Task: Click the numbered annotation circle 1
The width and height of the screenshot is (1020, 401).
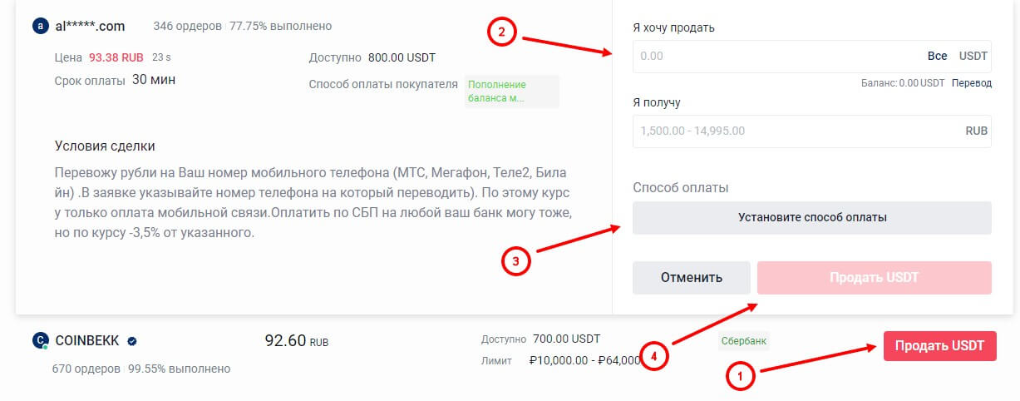Action: pyautogui.click(x=740, y=376)
